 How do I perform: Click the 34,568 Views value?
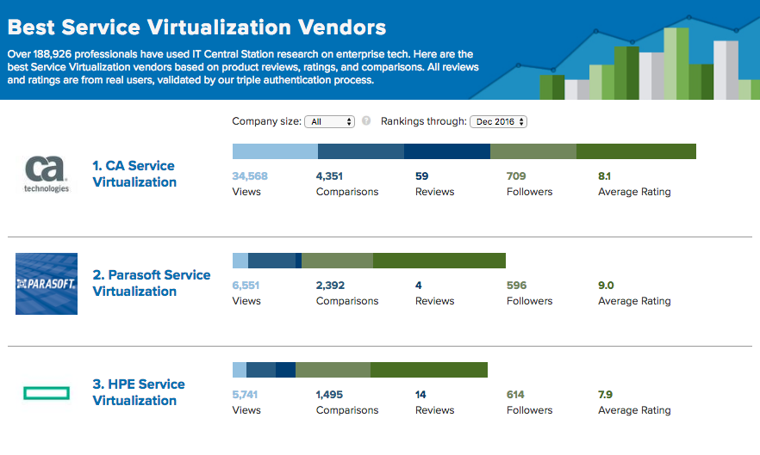pos(250,176)
